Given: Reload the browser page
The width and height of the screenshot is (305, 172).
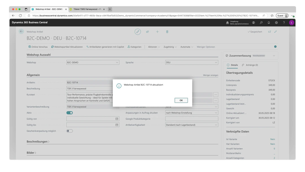Looking at the screenshot, I should pyautogui.click(x=20, y=16).
